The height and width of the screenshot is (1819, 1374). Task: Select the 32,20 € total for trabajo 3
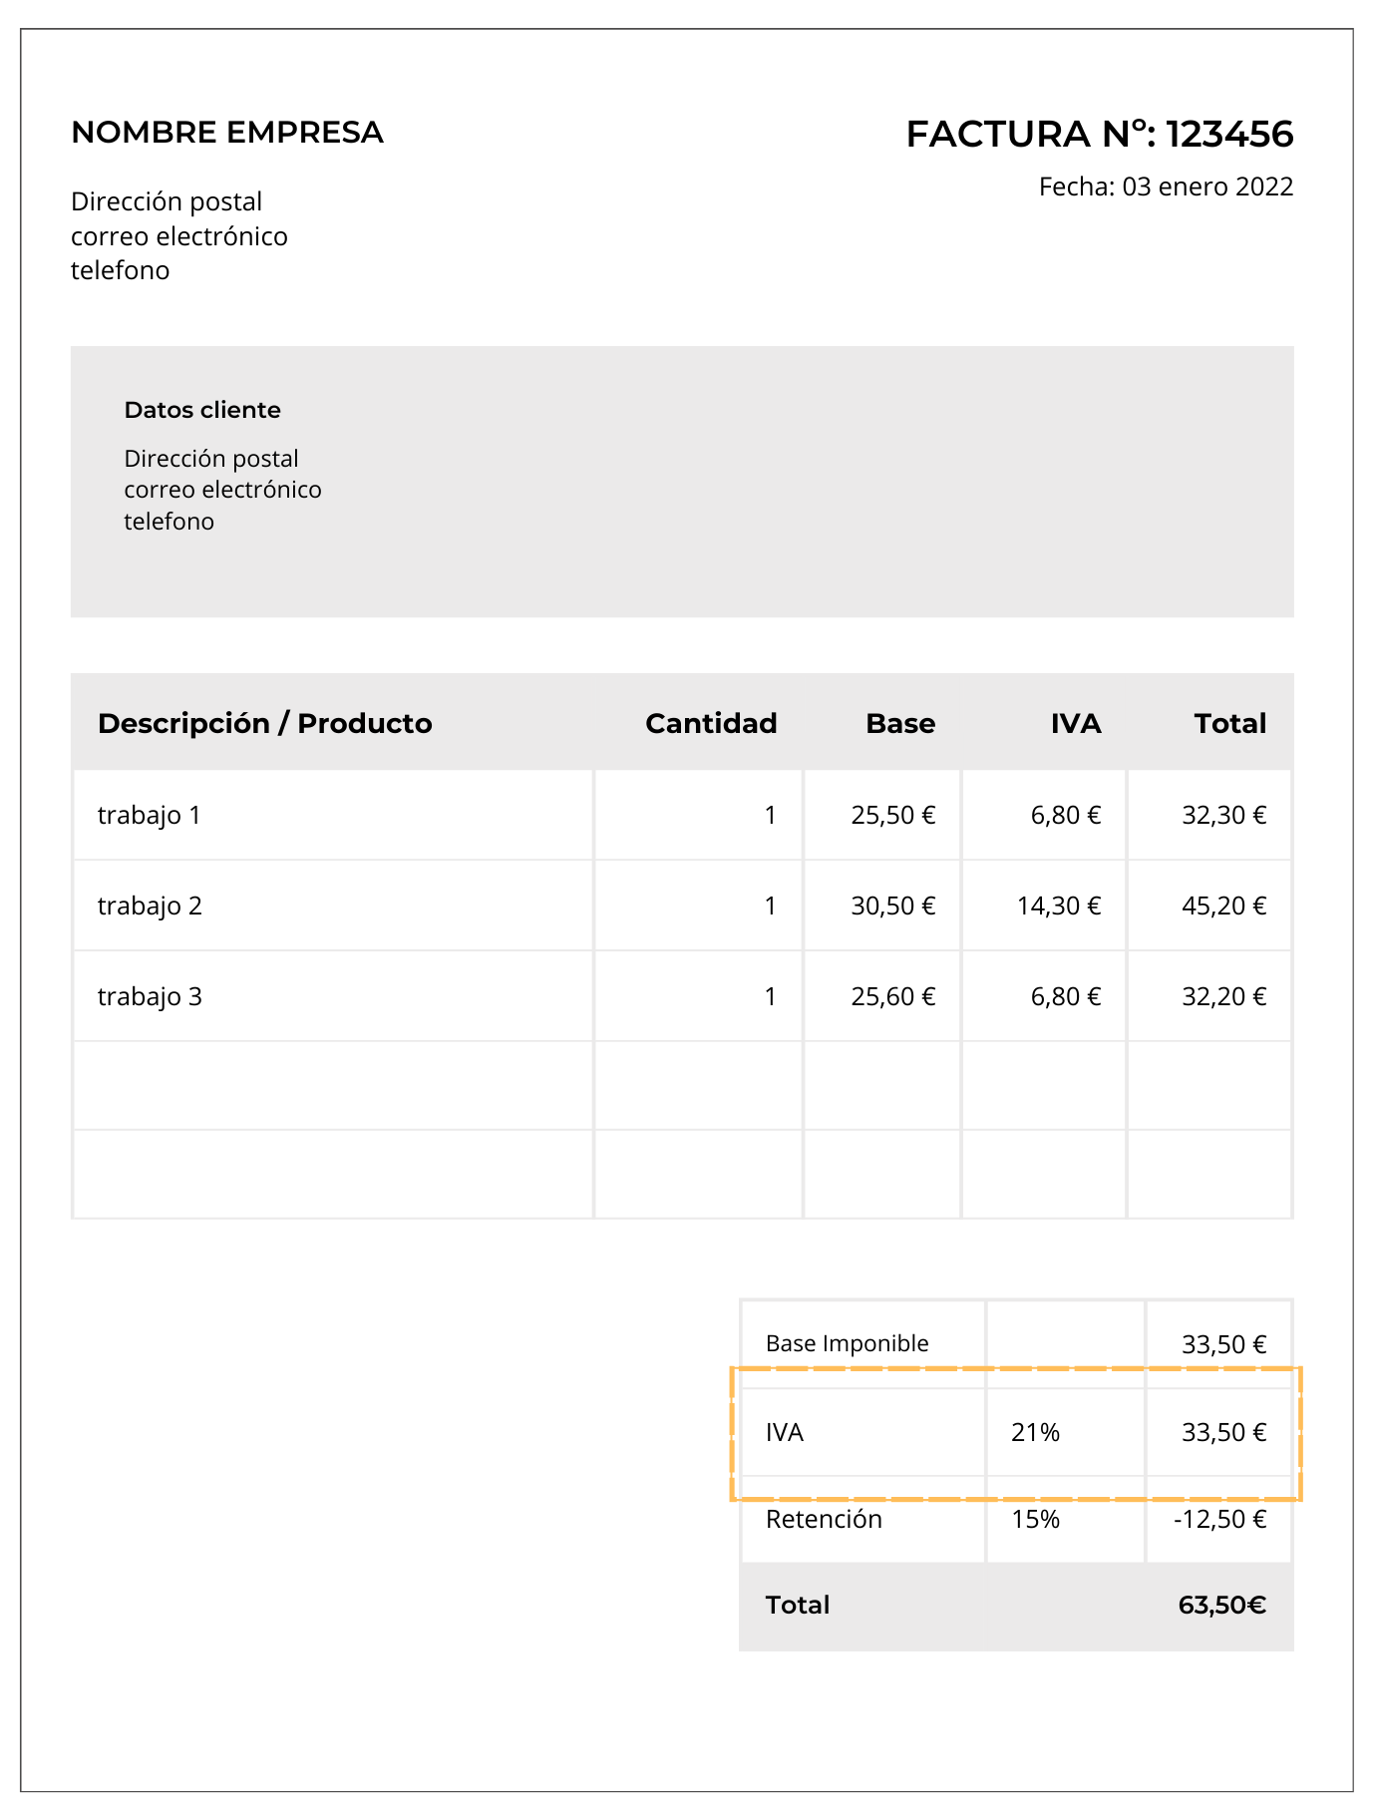(x=1223, y=997)
